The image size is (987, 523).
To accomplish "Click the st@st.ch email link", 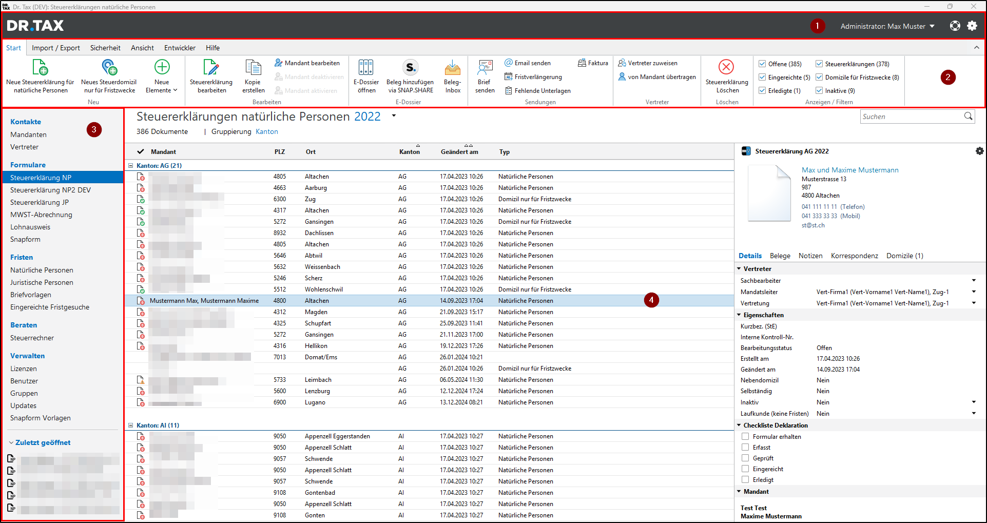I will point(813,225).
